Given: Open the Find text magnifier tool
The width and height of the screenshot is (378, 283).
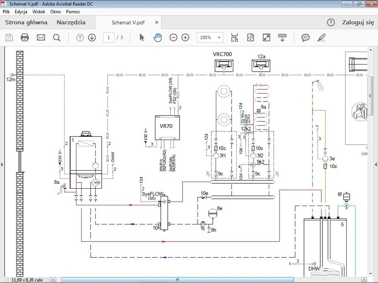Looking at the screenshot, I should pyautogui.click(x=57, y=37).
